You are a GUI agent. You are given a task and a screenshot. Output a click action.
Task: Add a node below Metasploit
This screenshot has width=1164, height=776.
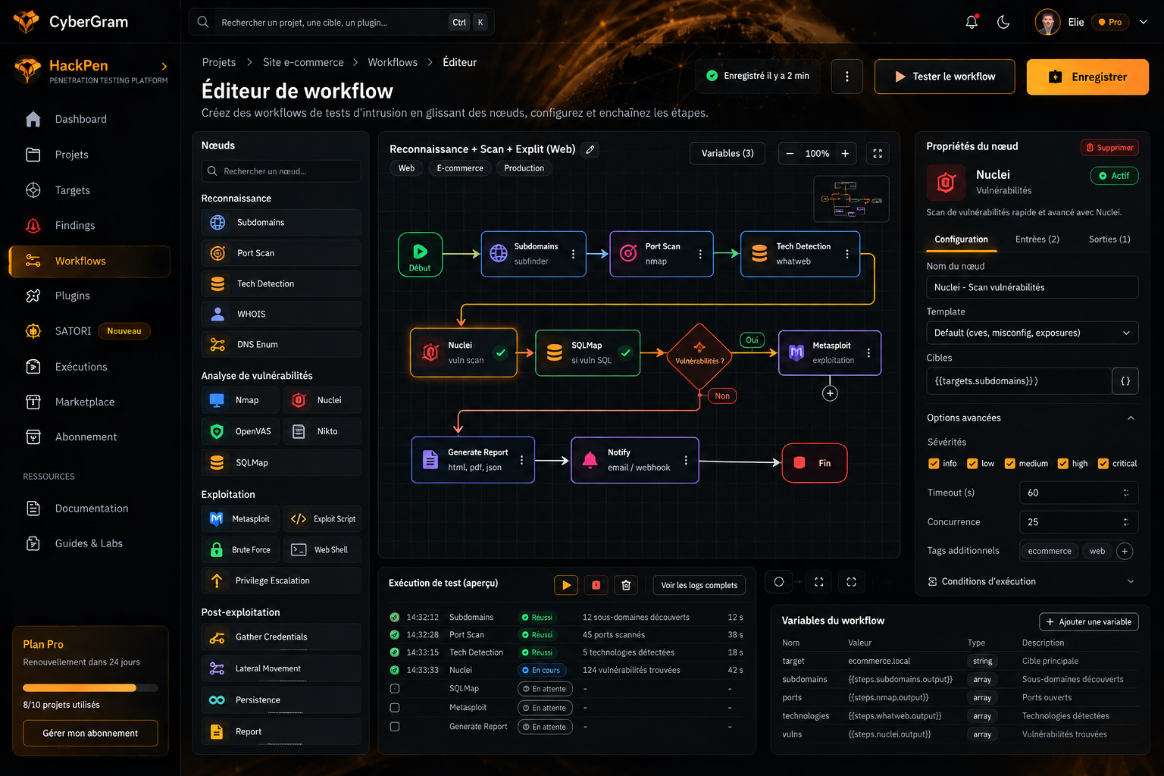(x=830, y=393)
